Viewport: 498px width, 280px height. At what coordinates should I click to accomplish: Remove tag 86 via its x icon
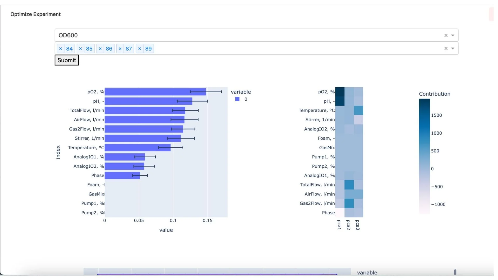pyautogui.click(x=100, y=48)
